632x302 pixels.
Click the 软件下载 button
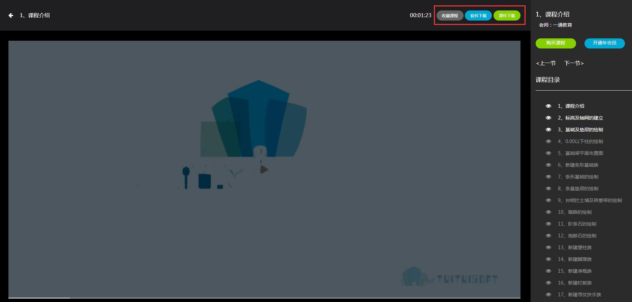[x=478, y=15]
